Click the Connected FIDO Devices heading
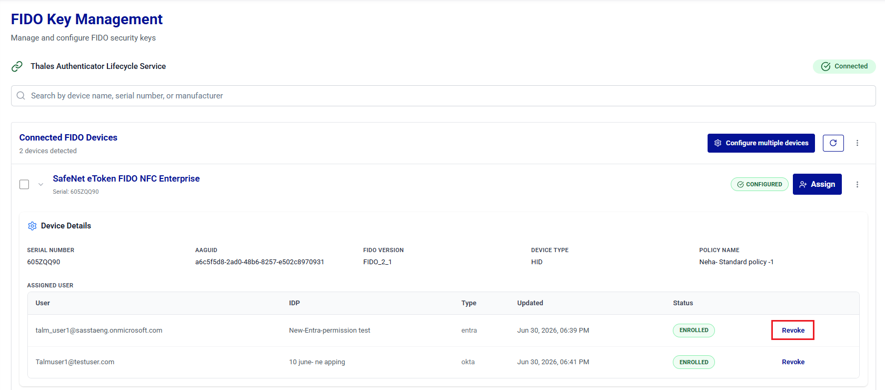885x390 pixels. (68, 137)
